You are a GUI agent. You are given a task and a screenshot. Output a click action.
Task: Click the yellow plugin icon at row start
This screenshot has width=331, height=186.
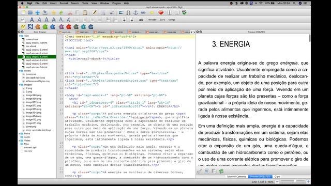23,26
